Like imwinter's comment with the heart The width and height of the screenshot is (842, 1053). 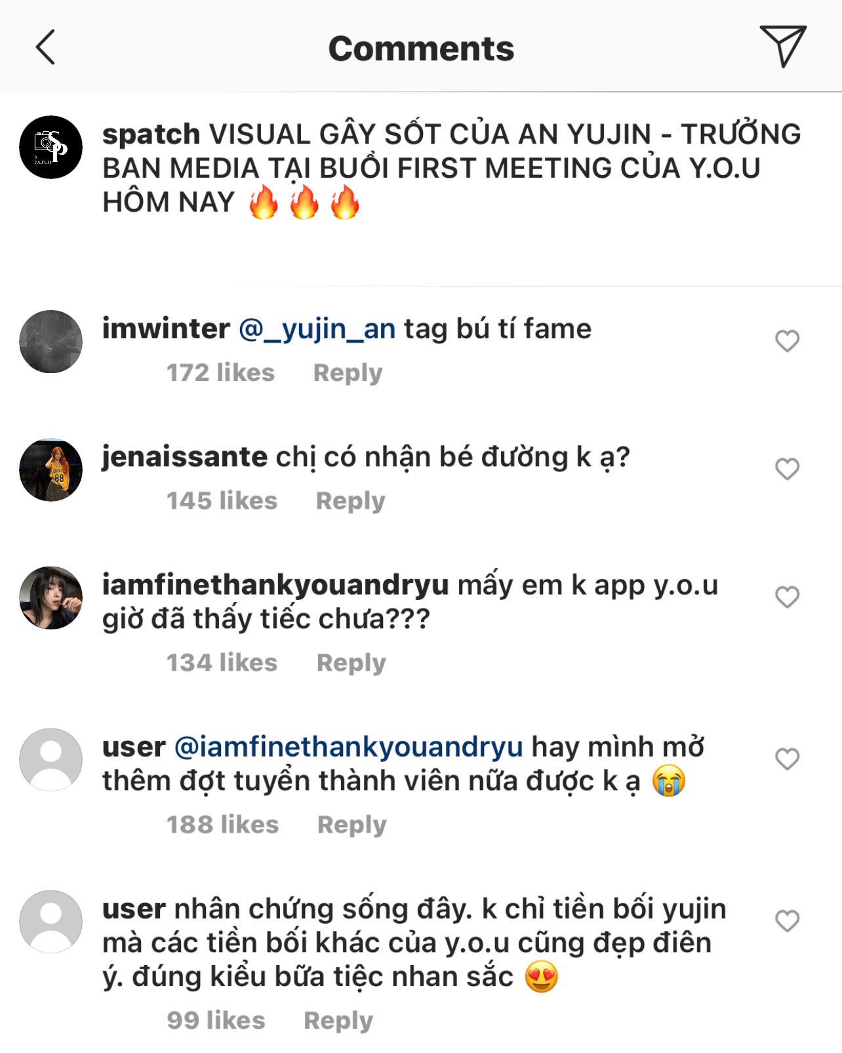787,341
